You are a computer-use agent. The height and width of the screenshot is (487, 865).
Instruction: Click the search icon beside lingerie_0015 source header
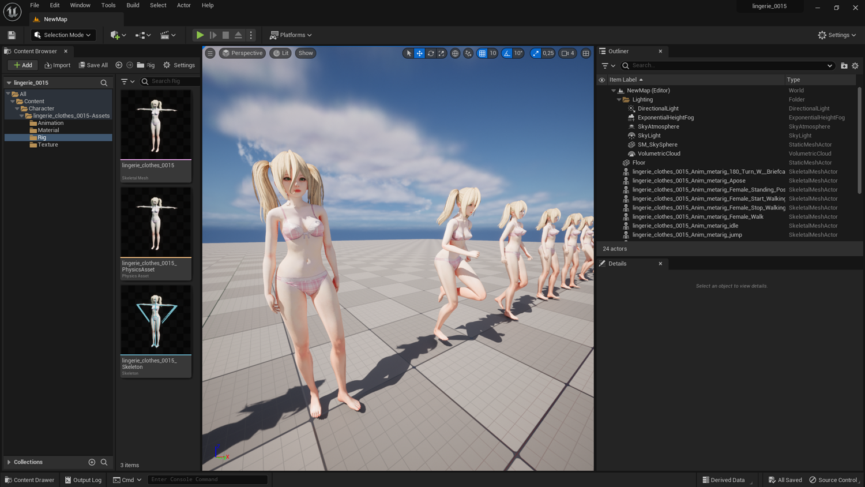click(x=104, y=83)
